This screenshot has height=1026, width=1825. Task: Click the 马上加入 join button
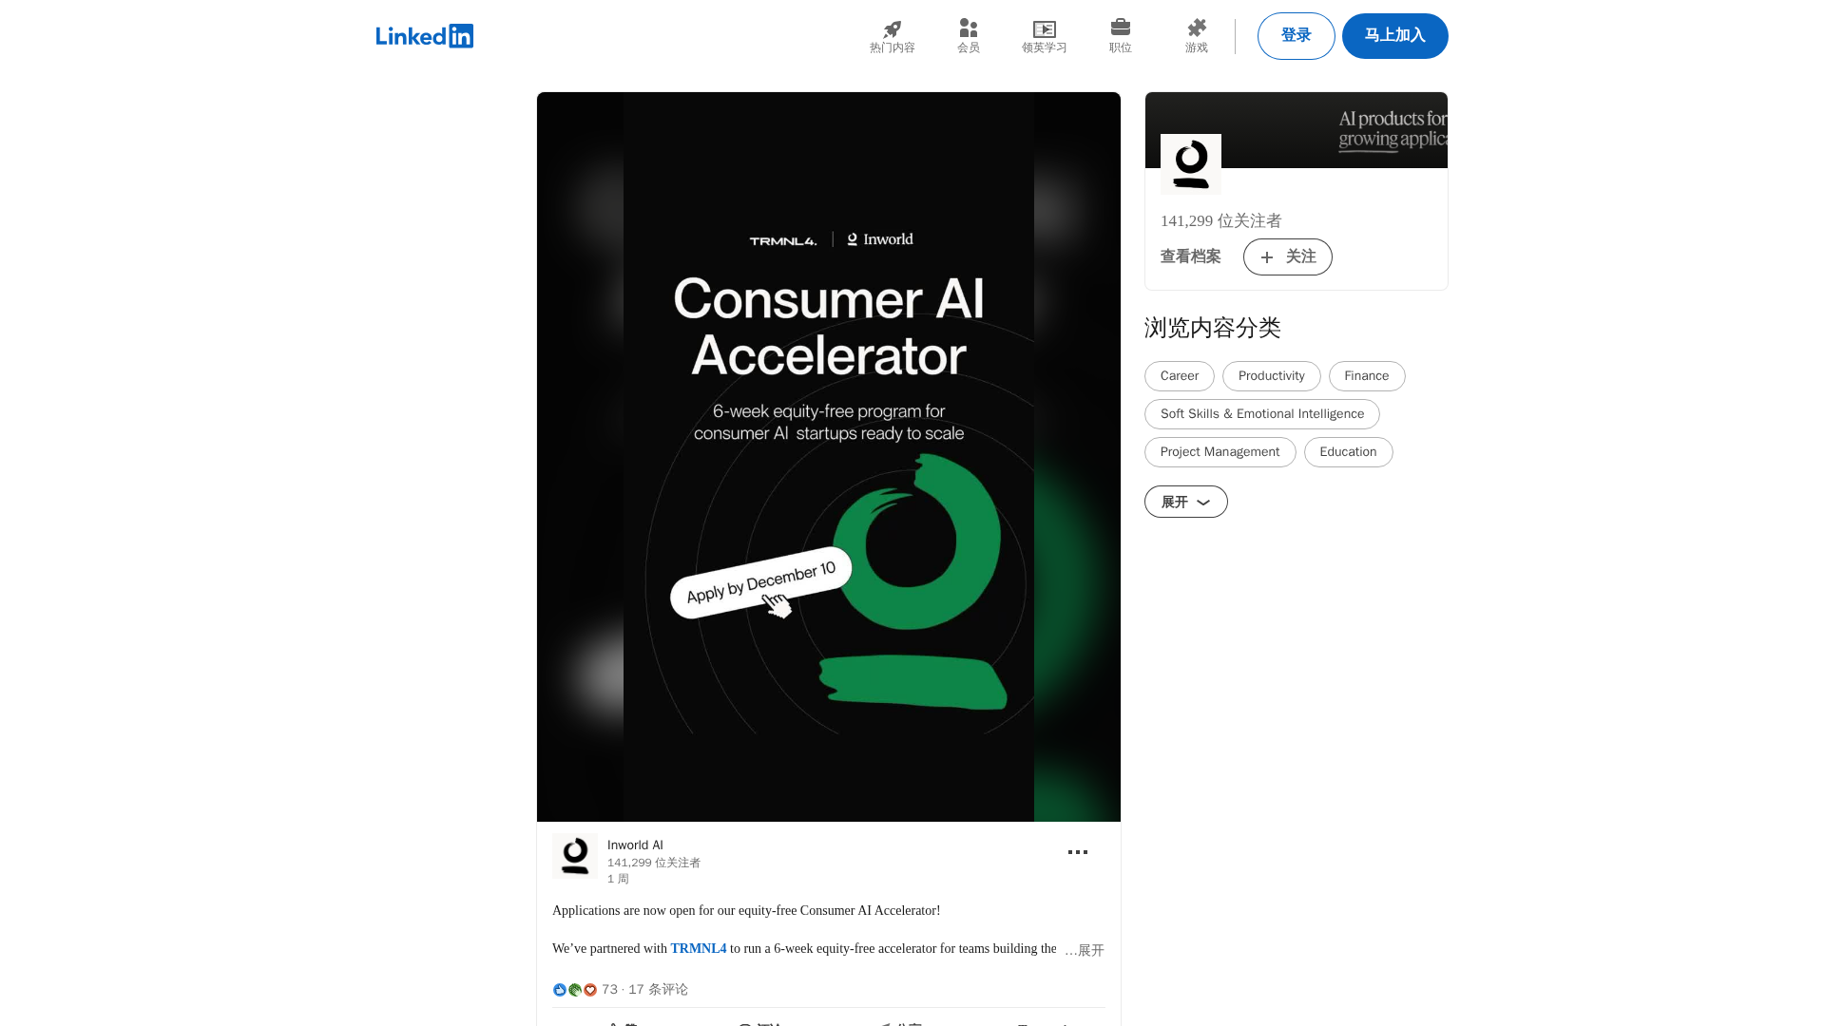pos(1394,36)
